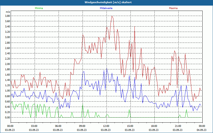Click the 04.09.23 date label
The width and height of the screenshot is (213, 133).
point(202,130)
